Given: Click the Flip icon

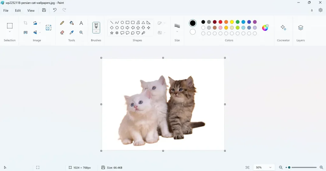Looking at the screenshot, I should coord(35,32).
